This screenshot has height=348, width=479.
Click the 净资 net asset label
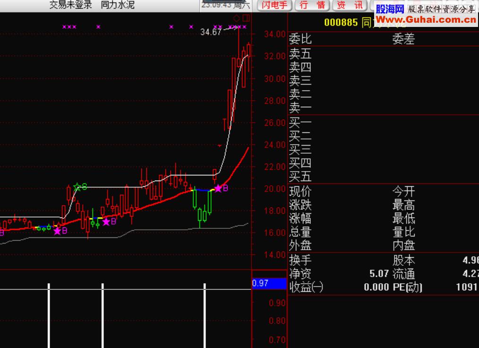click(x=300, y=274)
